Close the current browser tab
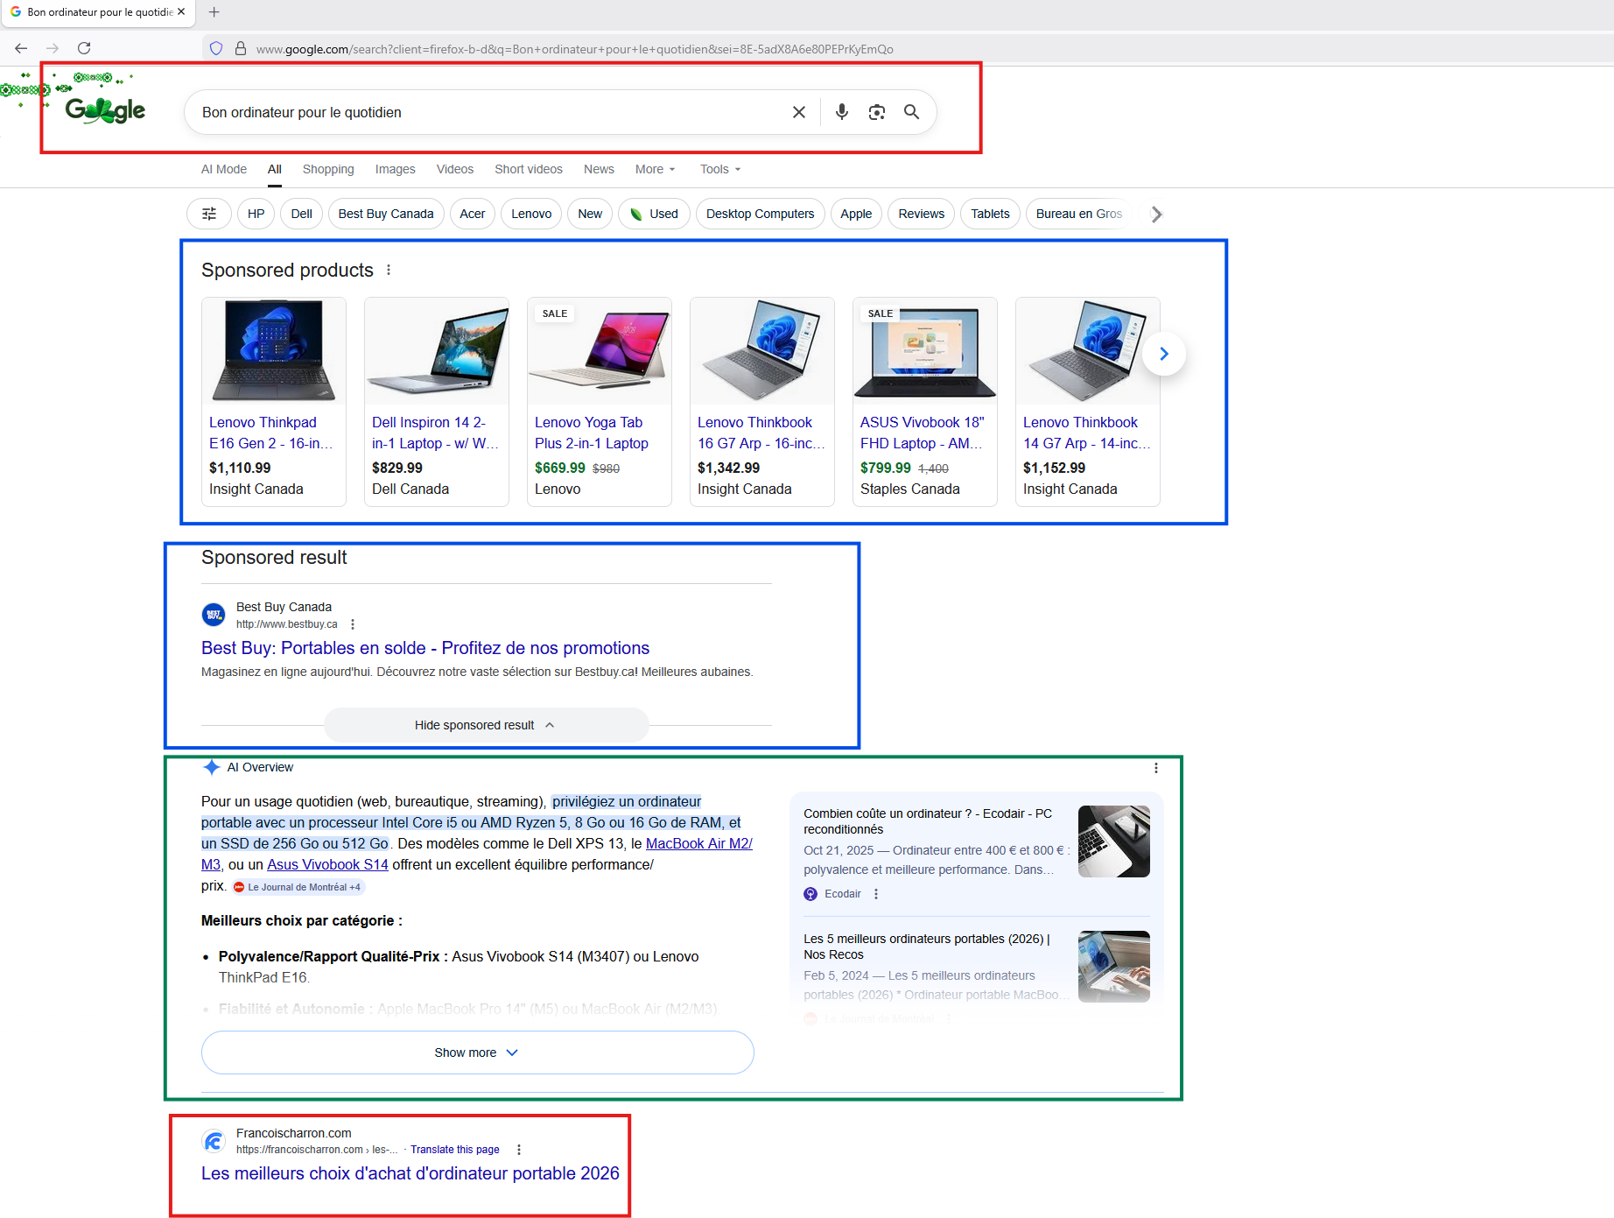The width and height of the screenshot is (1614, 1218). tap(181, 12)
